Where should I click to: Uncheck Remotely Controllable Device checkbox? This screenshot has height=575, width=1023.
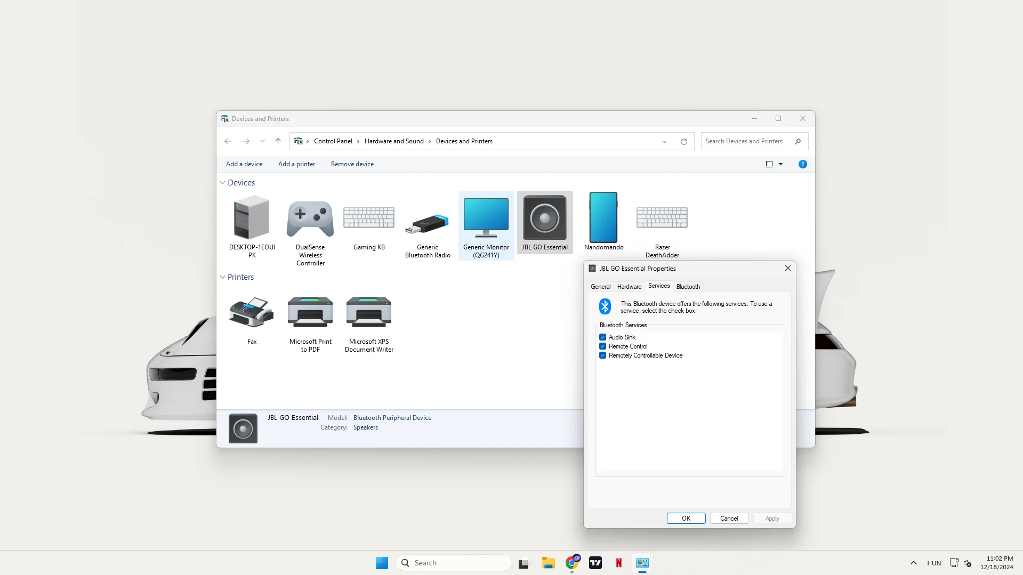(602, 355)
